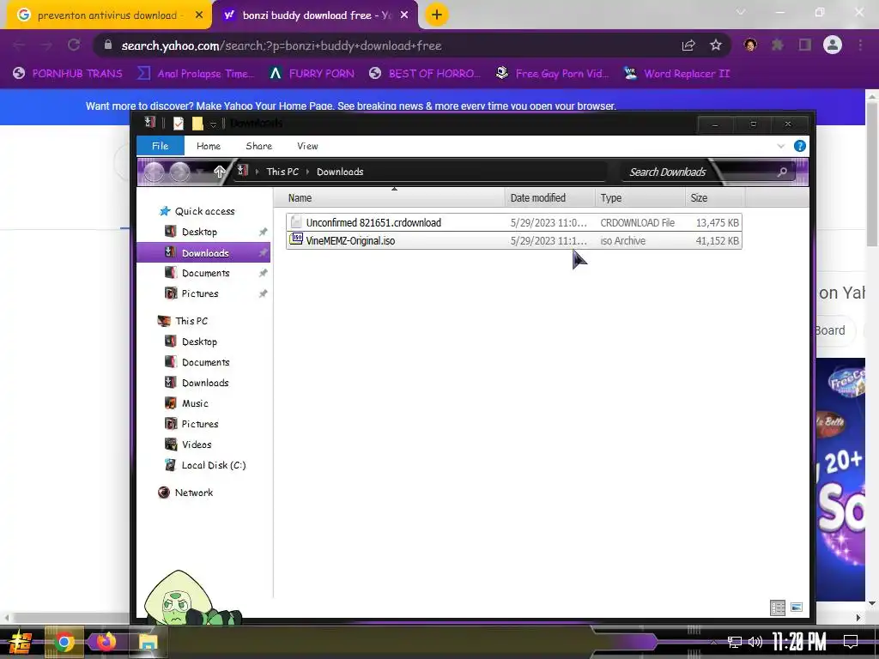Open the Start menu on taskbar

(x=21, y=642)
